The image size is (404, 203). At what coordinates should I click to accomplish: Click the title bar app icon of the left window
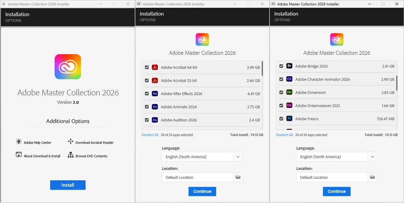click(4, 4)
